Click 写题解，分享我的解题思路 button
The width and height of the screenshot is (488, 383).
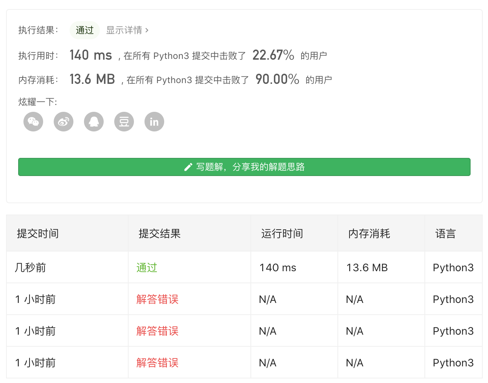[244, 167]
